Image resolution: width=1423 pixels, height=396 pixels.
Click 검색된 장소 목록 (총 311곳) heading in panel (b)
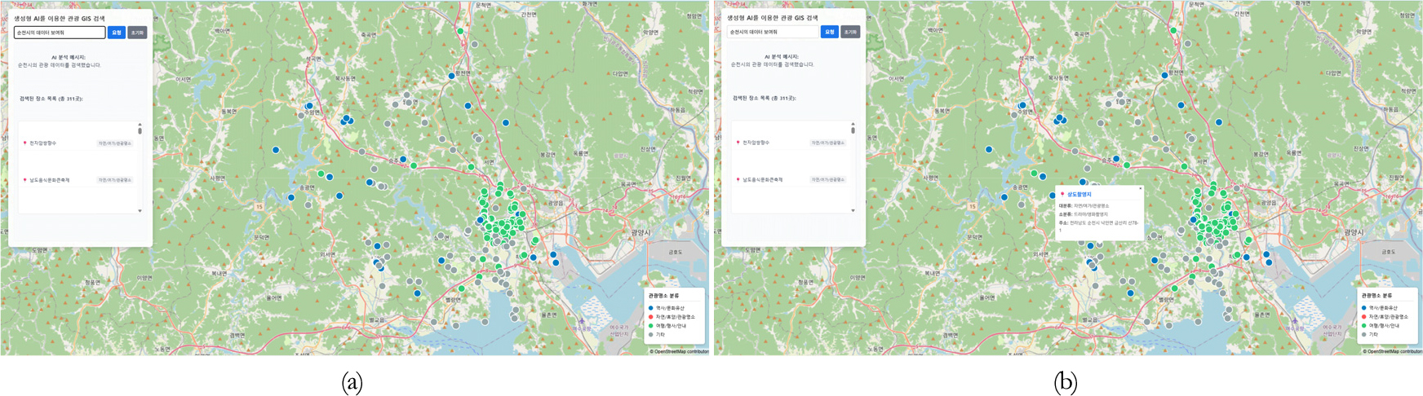pos(765,99)
